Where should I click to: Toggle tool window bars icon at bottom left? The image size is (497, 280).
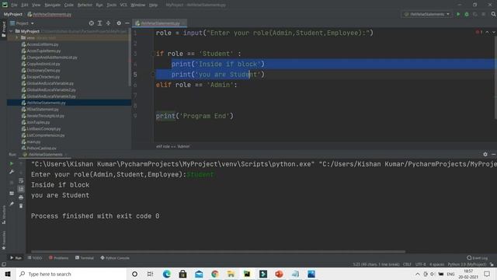coord(3,264)
